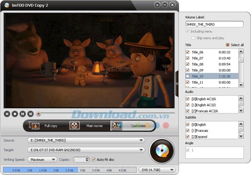Skip to next chapter in preview
251x175 pixels.
tap(31, 114)
